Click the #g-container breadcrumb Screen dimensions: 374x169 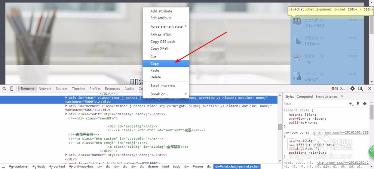point(19,166)
